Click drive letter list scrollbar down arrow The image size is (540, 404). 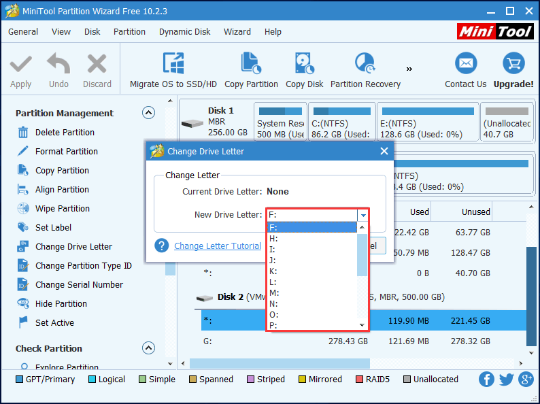pyautogui.click(x=362, y=325)
